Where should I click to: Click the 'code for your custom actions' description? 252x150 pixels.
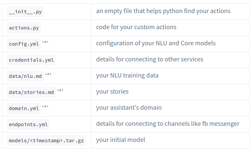click(x=136, y=27)
